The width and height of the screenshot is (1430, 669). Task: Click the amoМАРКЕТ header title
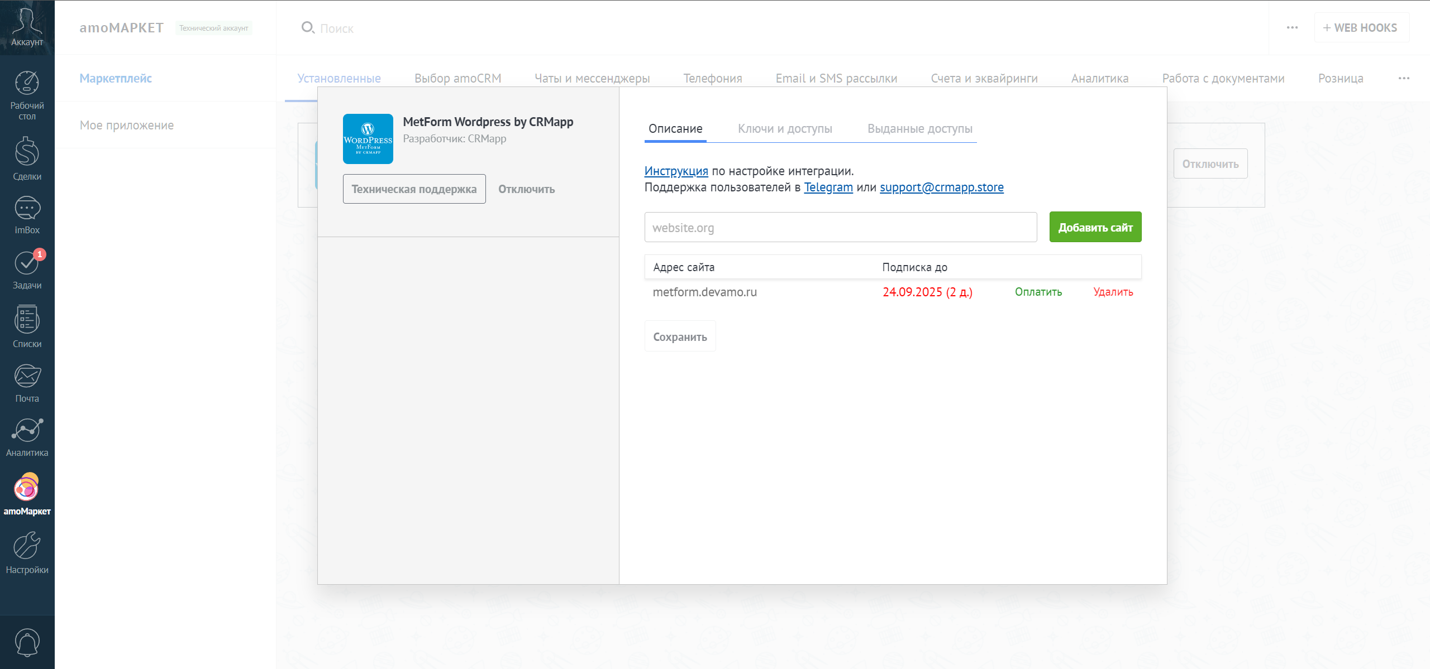tap(121, 27)
